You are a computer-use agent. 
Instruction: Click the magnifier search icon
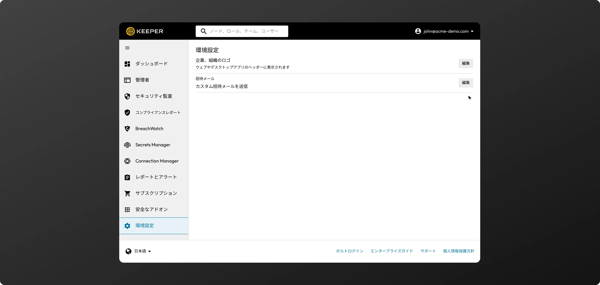[x=204, y=31]
